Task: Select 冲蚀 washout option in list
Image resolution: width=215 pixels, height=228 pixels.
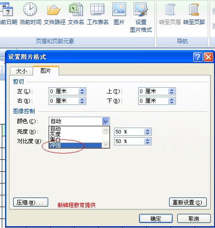Action: pos(75,145)
